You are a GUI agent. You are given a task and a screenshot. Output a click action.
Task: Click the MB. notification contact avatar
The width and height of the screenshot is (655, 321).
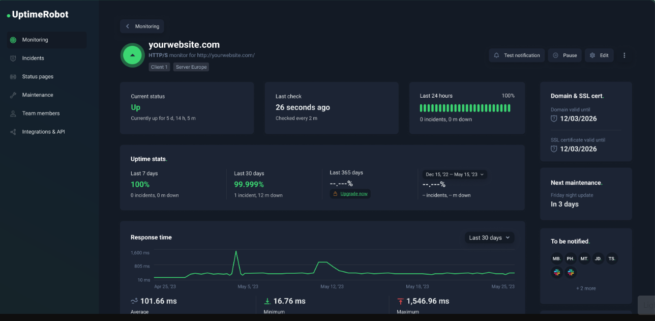click(x=557, y=258)
